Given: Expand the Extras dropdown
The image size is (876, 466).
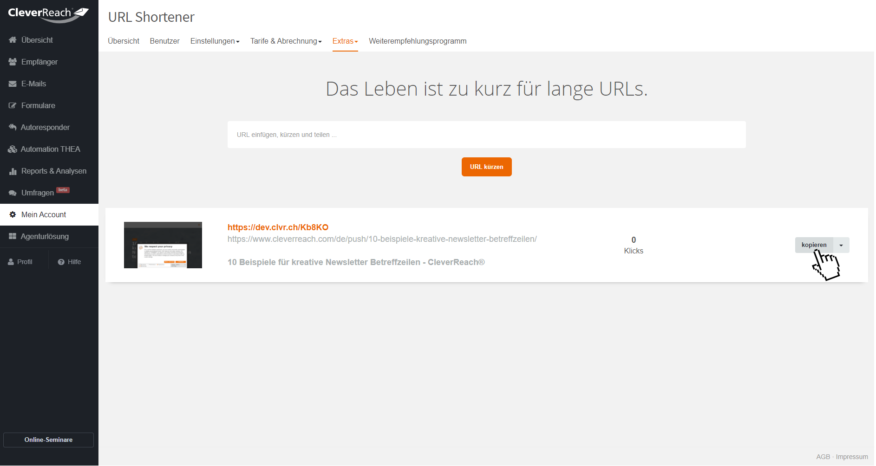Looking at the screenshot, I should (345, 41).
